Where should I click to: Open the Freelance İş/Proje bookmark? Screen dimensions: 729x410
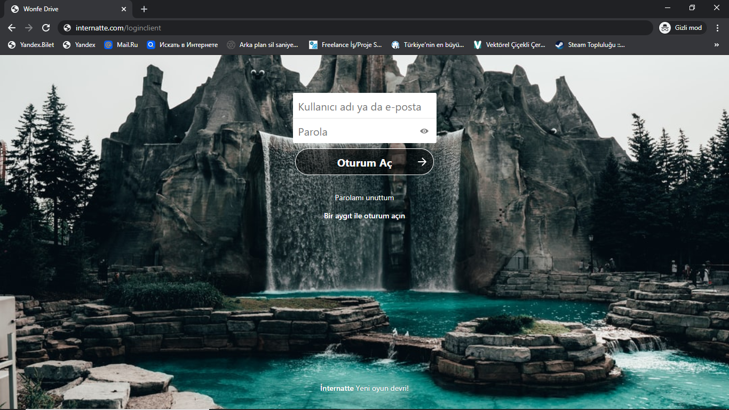pyautogui.click(x=346, y=45)
